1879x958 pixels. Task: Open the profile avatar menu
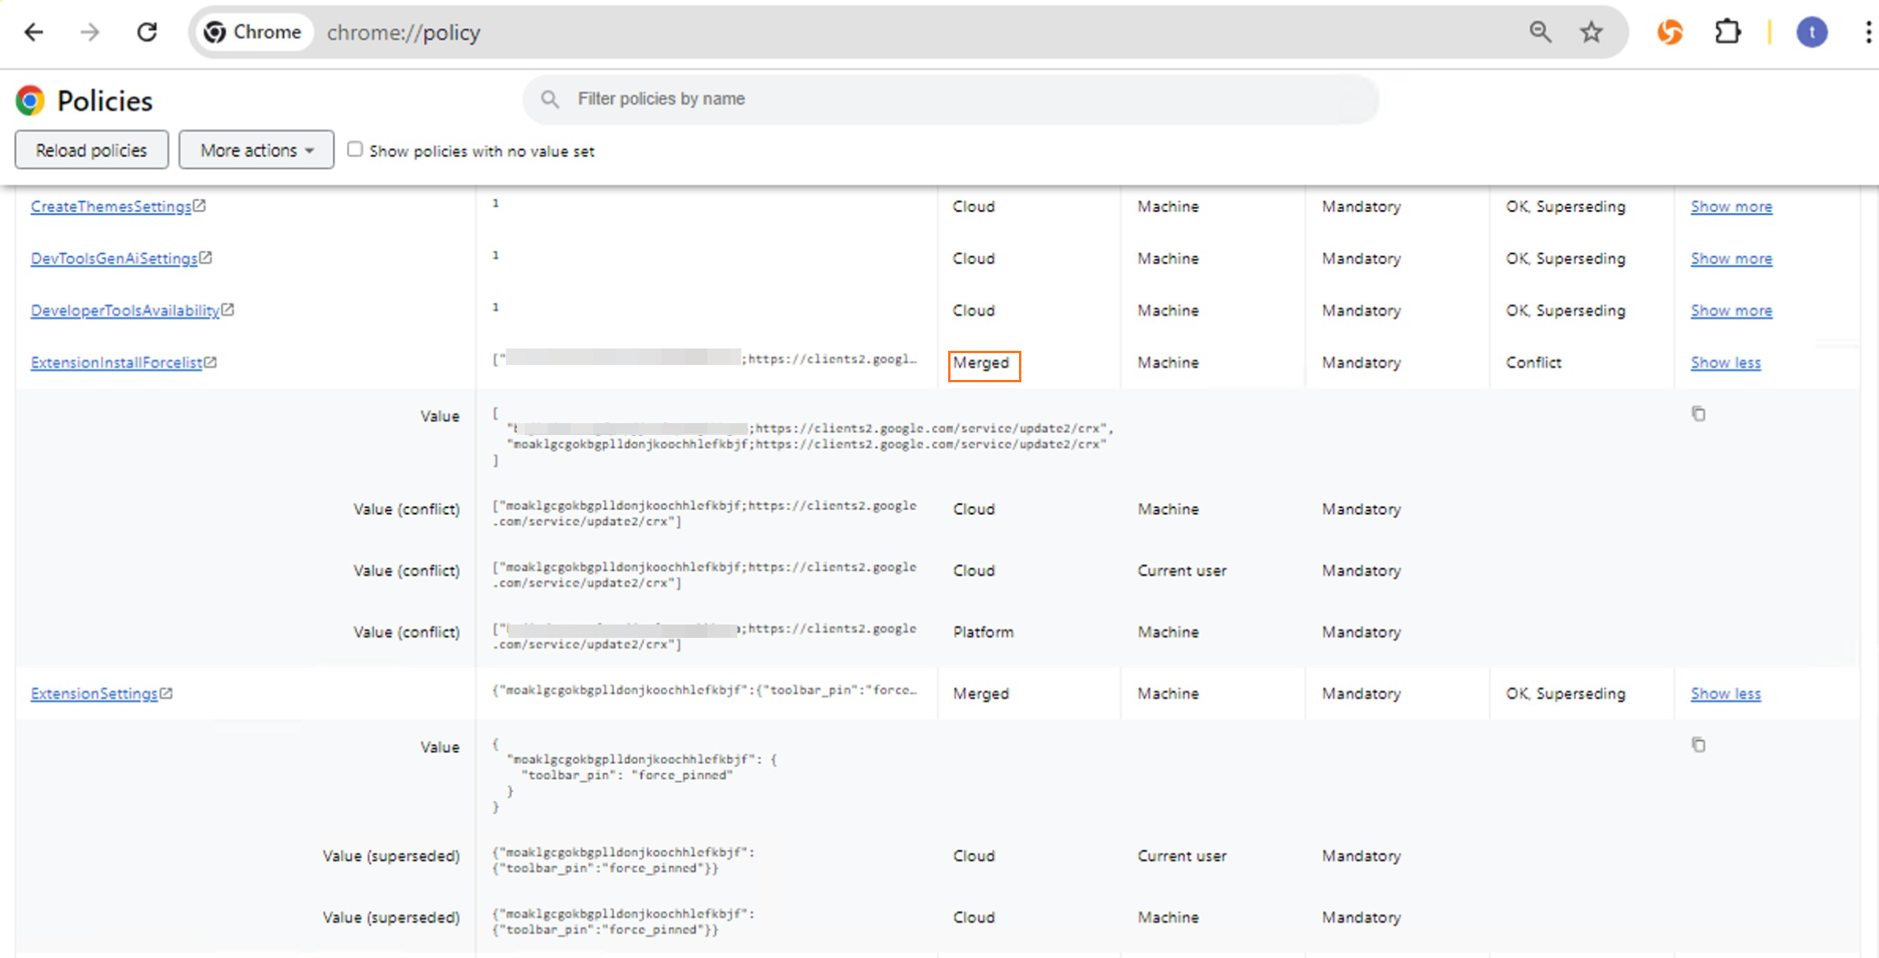point(1811,32)
